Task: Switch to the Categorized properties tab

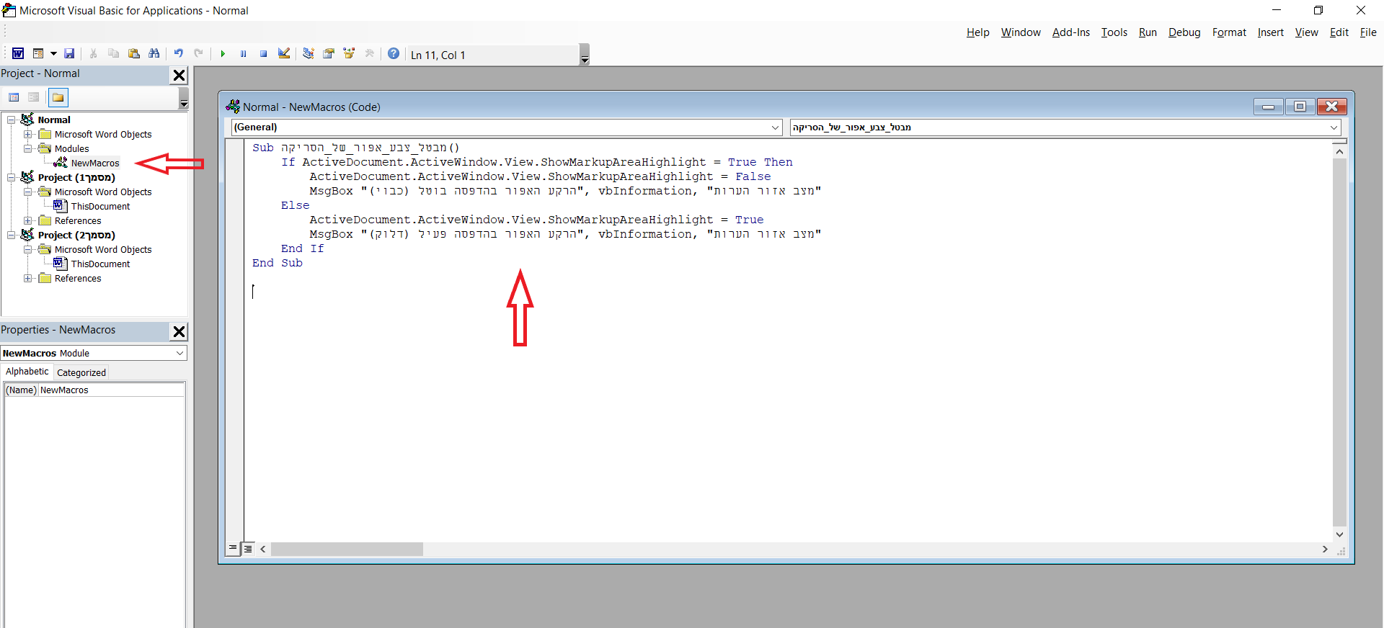Action: click(81, 372)
